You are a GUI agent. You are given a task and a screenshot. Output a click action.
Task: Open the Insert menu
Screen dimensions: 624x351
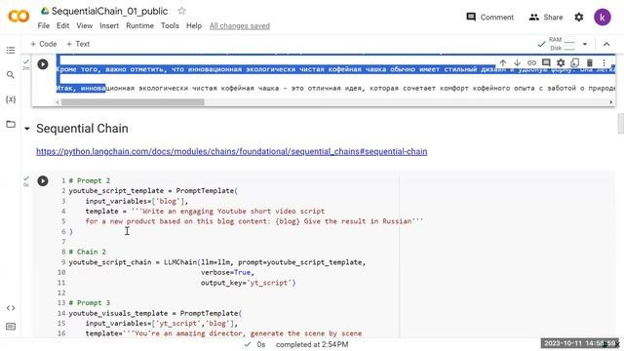tap(109, 26)
